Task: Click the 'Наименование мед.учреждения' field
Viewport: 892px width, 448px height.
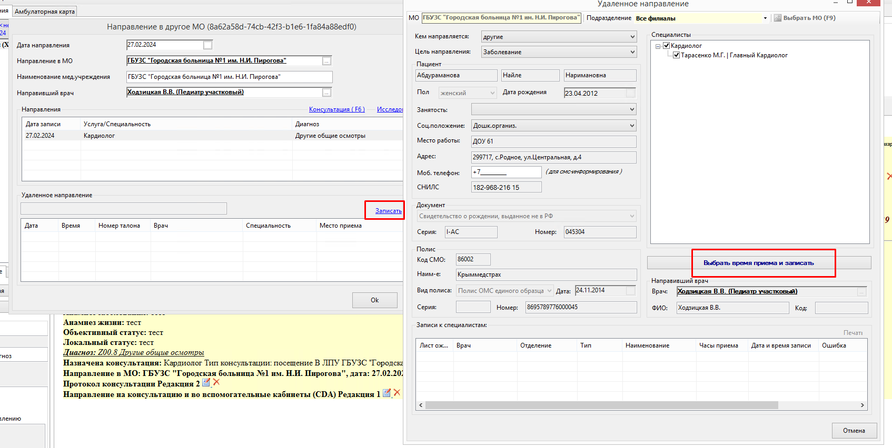Action: (230, 77)
